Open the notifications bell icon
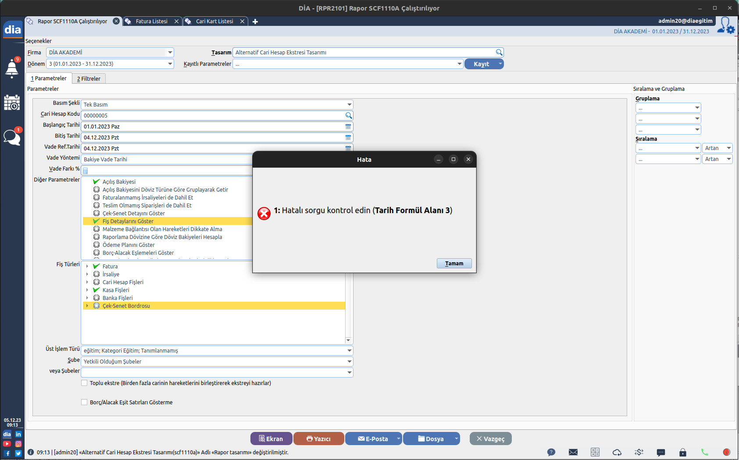Image resolution: width=739 pixels, height=460 pixels. click(x=12, y=68)
